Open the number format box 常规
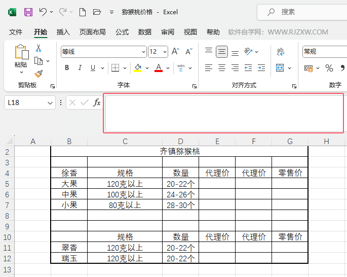Image resolution: width=347 pixels, height=277 pixels. click(325, 52)
